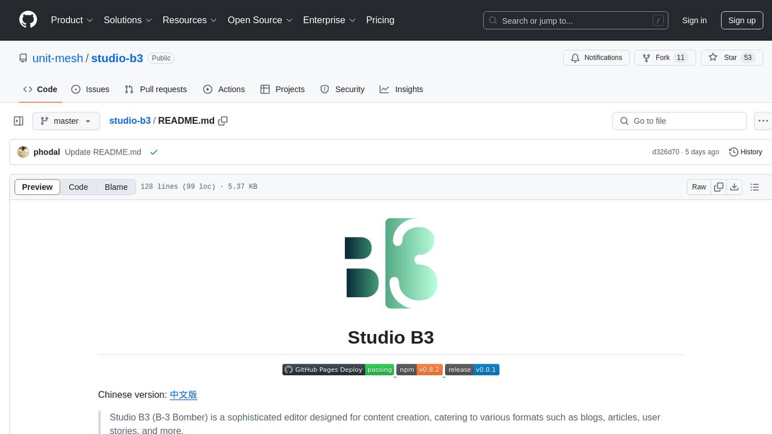
Task: Open the Raw file view
Action: (699, 187)
